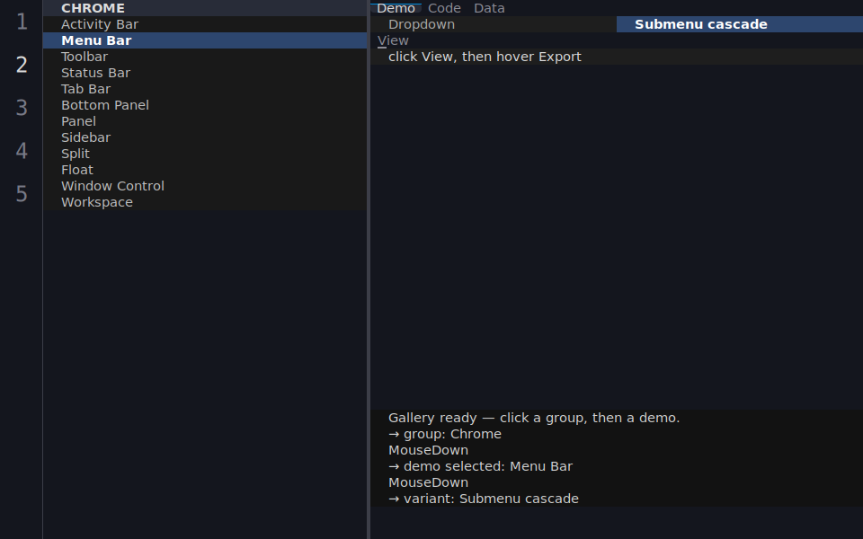Open the Window Control demo

(x=205, y=186)
